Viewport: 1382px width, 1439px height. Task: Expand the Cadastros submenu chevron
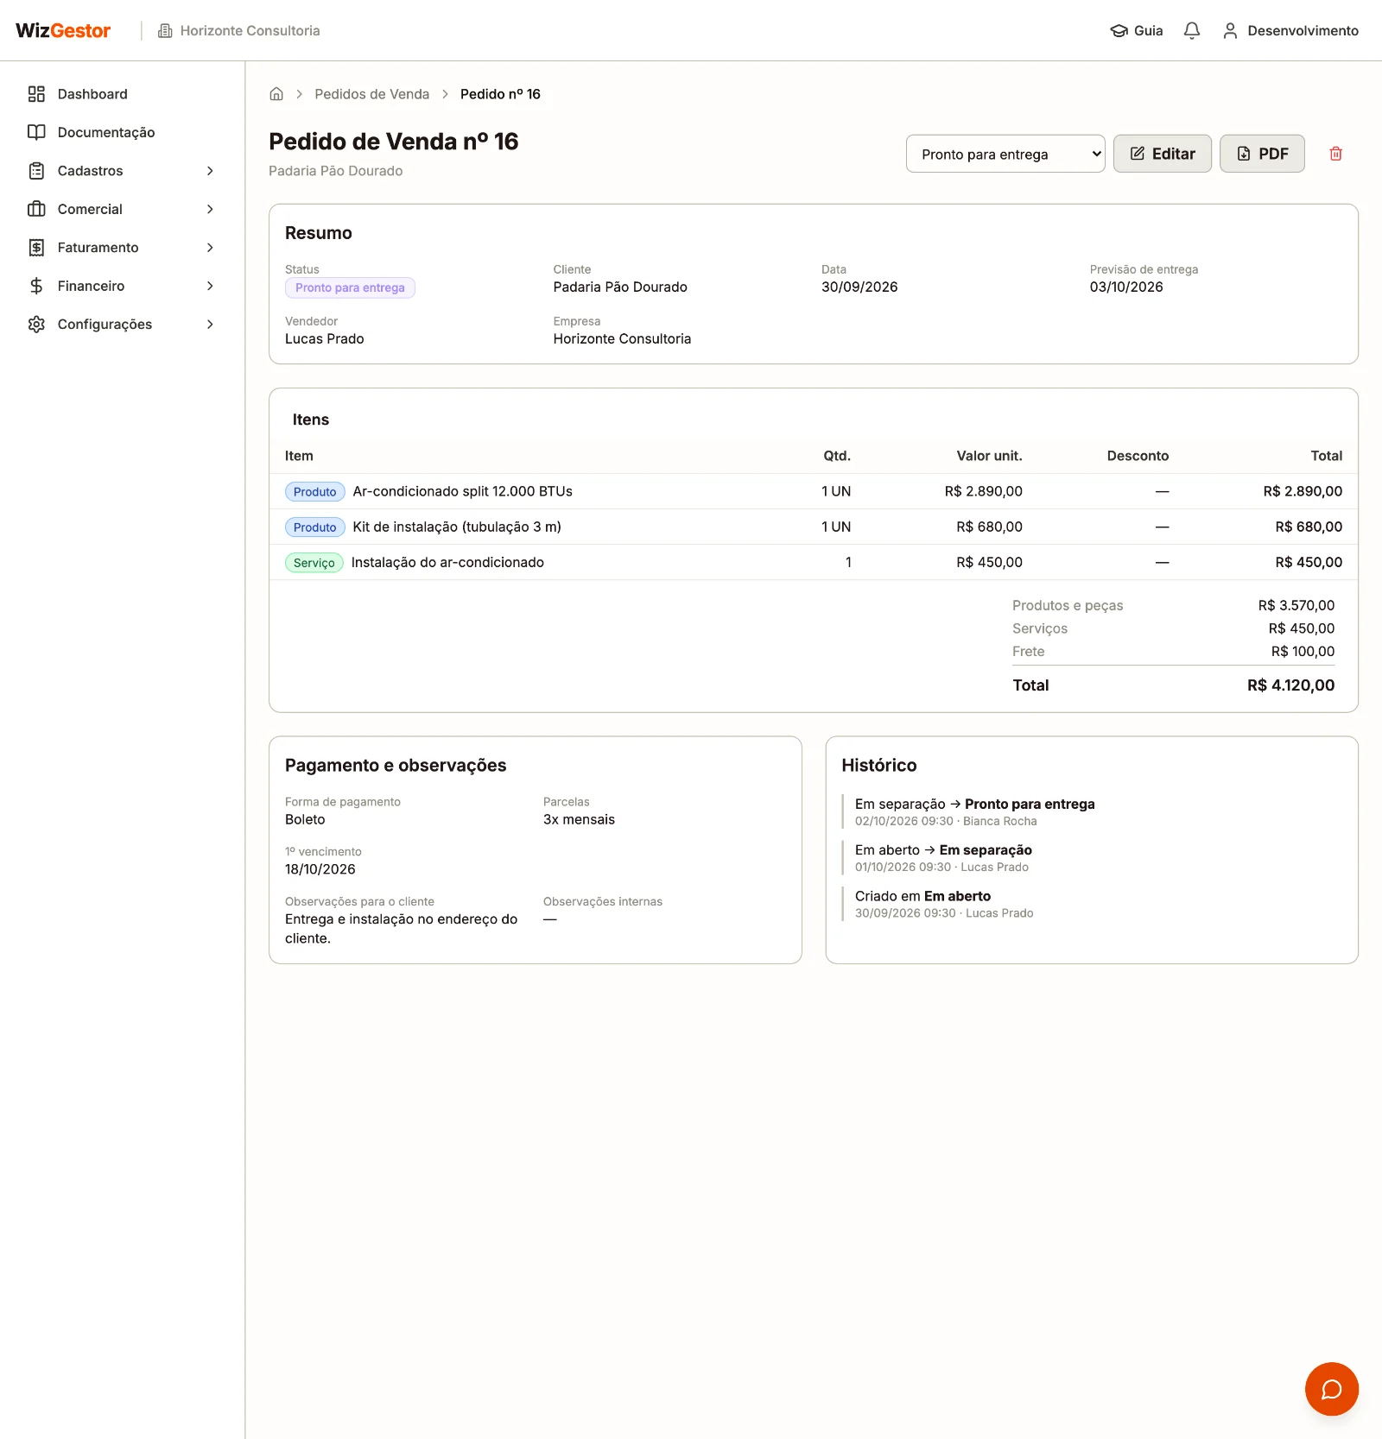tap(210, 171)
